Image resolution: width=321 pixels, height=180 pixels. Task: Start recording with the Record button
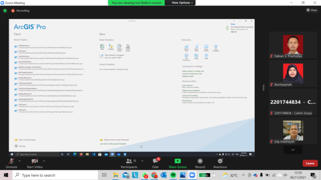pos(200,163)
